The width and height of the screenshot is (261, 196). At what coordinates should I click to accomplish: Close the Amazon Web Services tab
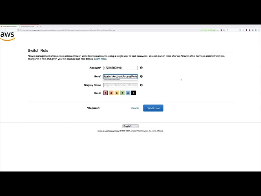pos(18,26)
